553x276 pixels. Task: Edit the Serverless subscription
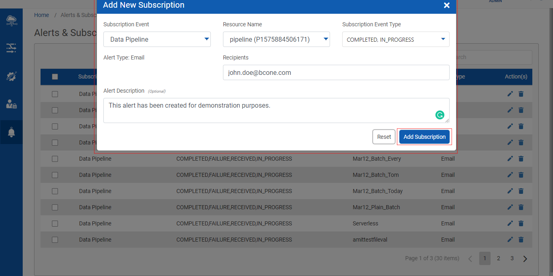510,223
